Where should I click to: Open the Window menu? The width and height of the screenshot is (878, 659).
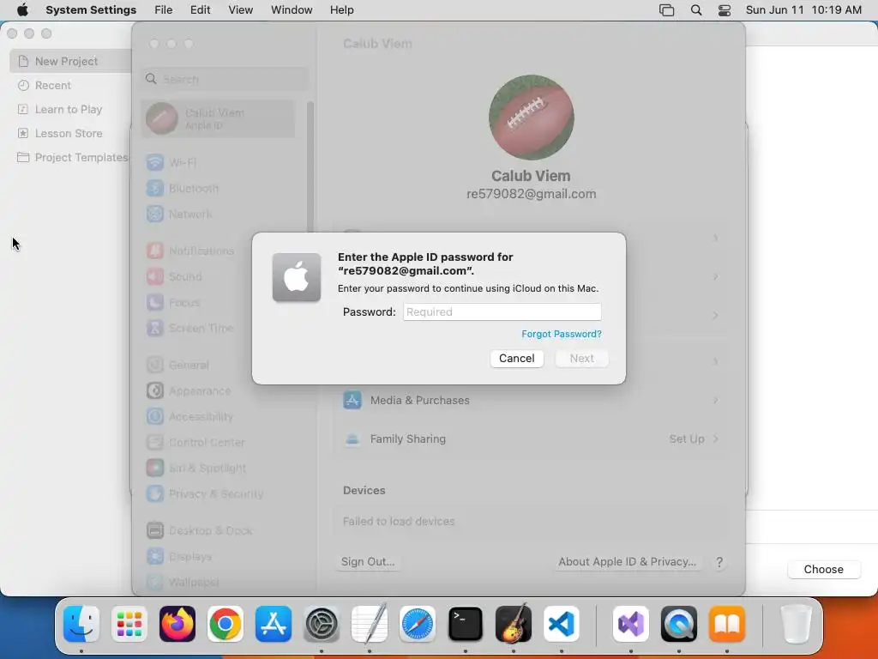coord(292,10)
